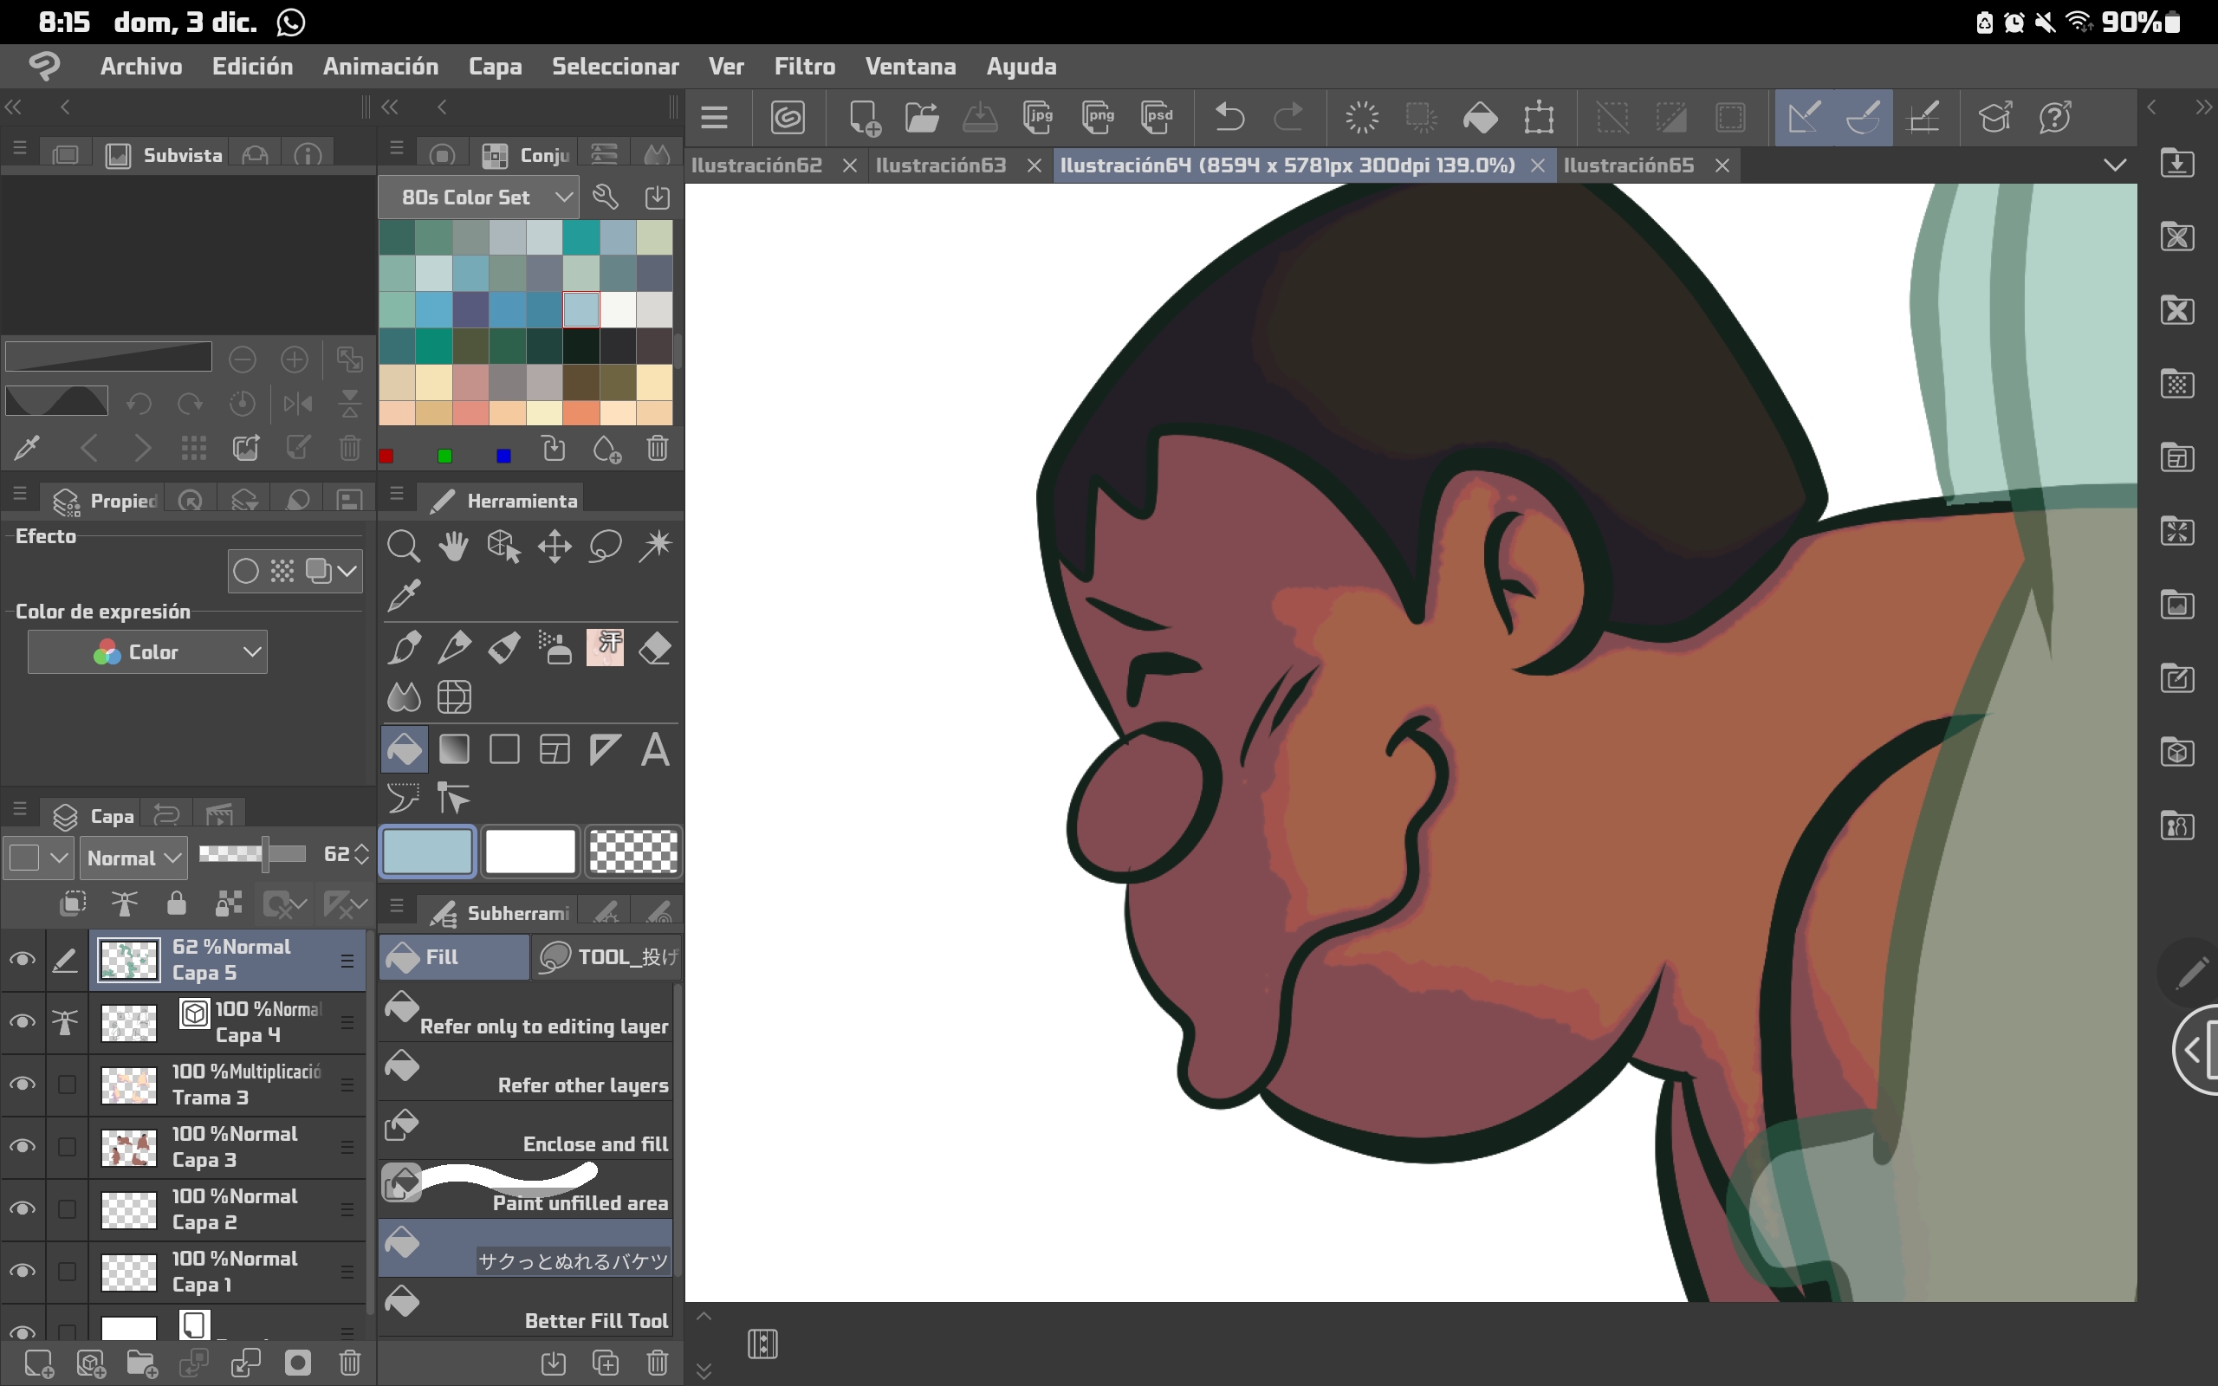Click the white sub drawing color swatch
Viewport: 2218px width, 1386px height.
coord(529,852)
